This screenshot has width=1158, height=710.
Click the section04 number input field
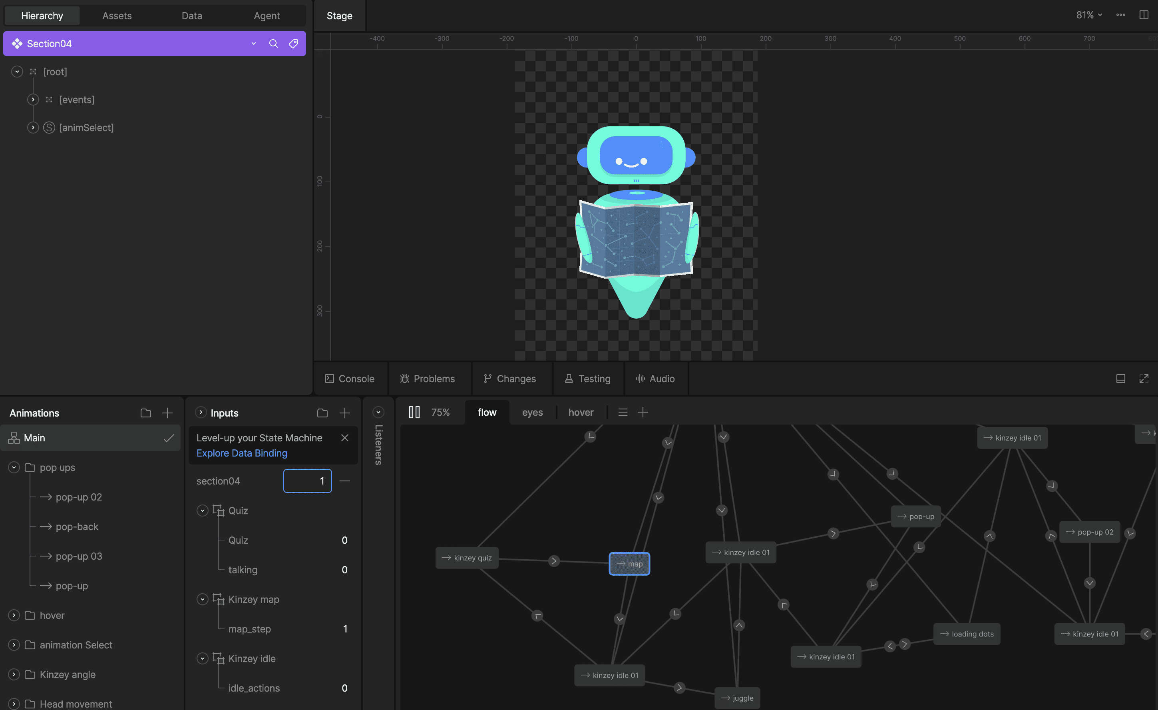pos(307,481)
